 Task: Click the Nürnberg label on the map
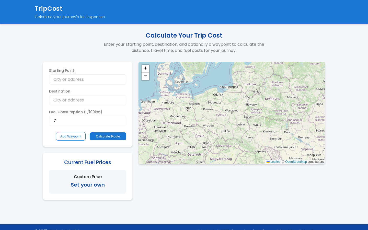[x=174, y=137]
